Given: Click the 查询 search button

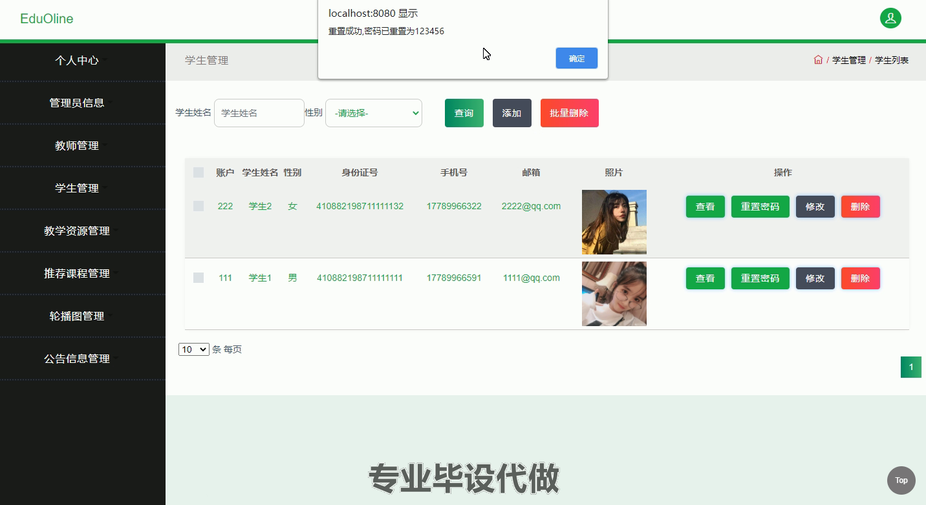Looking at the screenshot, I should (x=464, y=113).
